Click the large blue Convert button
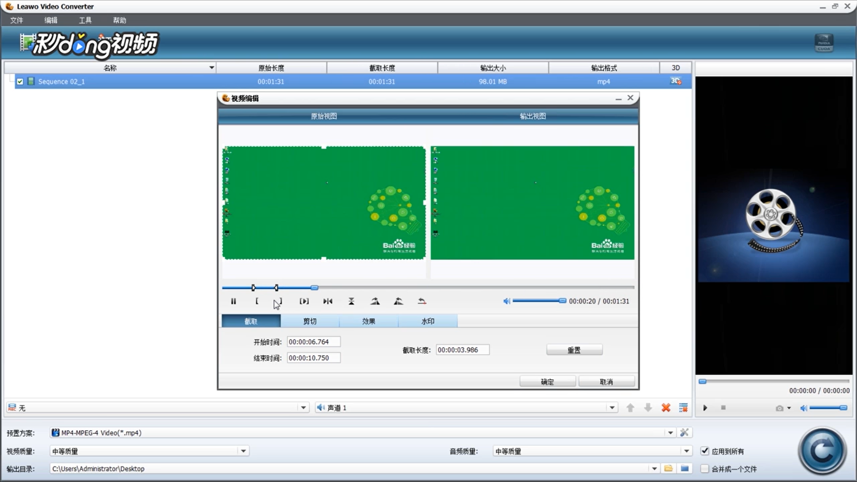857x482 pixels. click(x=822, y=451)
